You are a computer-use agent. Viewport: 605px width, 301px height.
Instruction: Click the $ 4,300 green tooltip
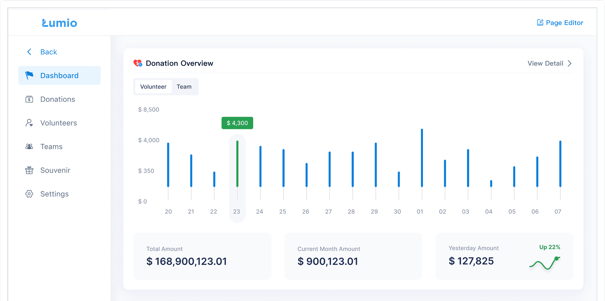(x=237, y=123)
